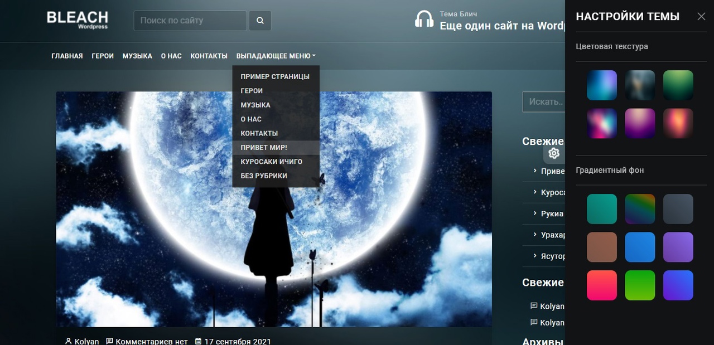The width and height of the screenshot is (714, 345).
Task: Click the author icon beside Kolyan
Action: click(x=69, y=341)
